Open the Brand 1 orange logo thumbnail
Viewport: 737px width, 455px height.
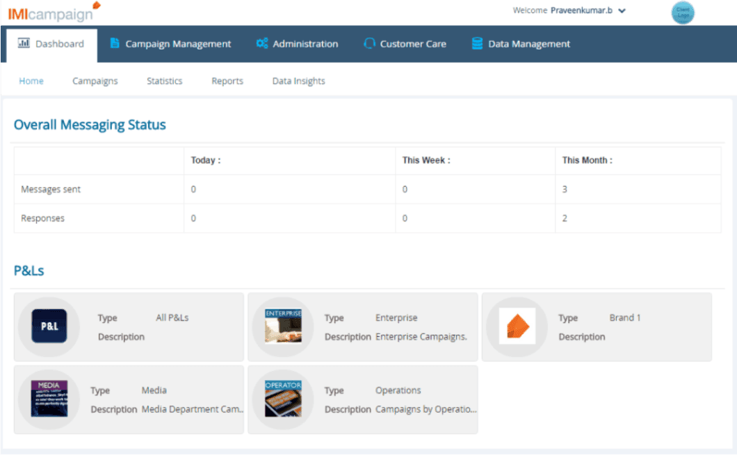pos(517,326)
